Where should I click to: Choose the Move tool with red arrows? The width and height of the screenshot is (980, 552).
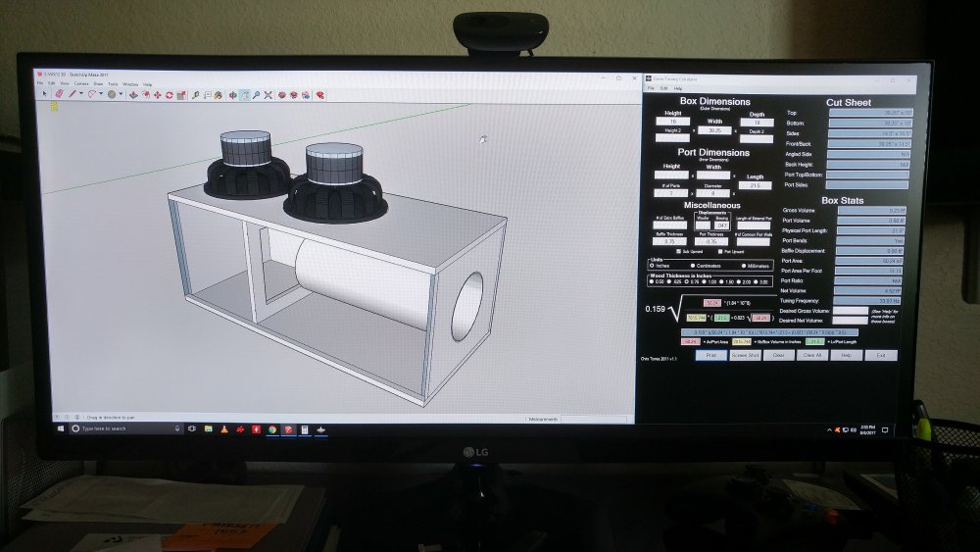(x=158, y=95)
